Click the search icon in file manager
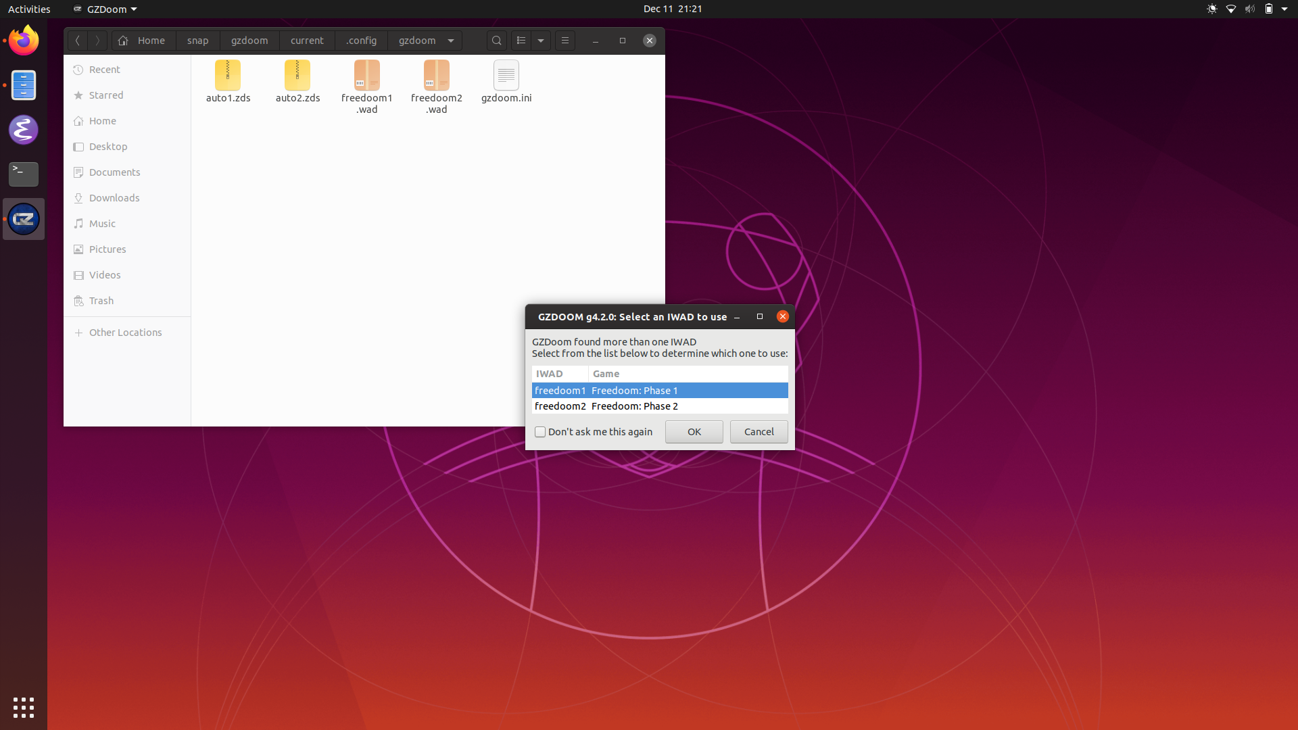The image size is (1298, 730). click(x=497, y=39)
